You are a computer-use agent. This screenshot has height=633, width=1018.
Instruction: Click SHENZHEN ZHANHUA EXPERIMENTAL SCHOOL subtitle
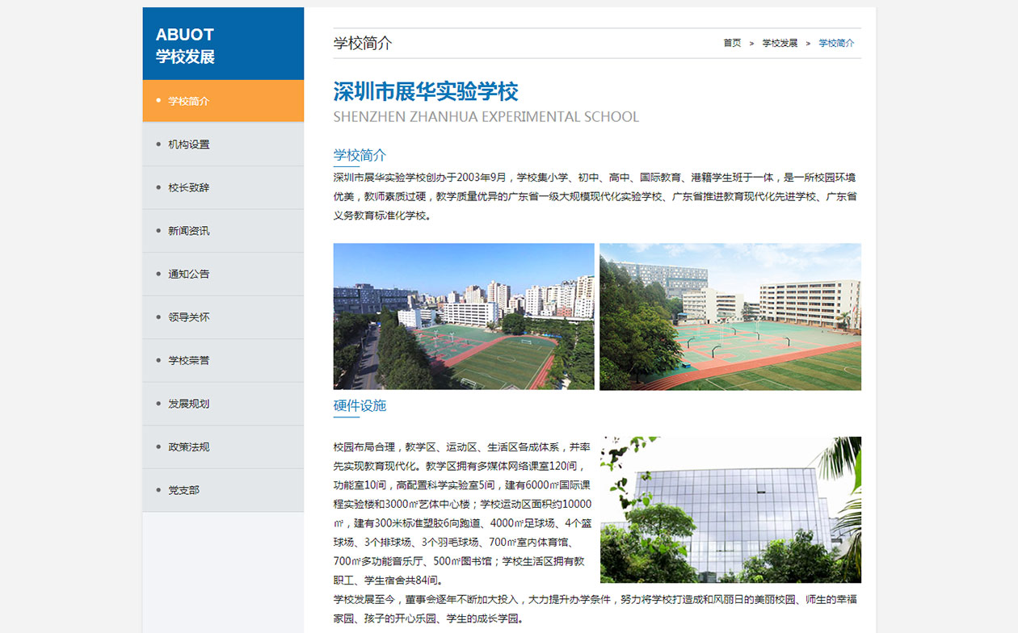pyautogui.click(x=486, y=117)
